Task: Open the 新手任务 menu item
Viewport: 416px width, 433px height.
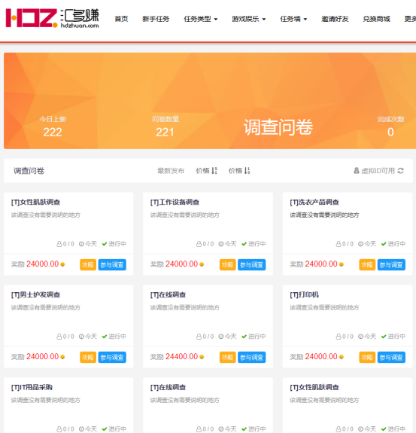Action: [156, 19]
